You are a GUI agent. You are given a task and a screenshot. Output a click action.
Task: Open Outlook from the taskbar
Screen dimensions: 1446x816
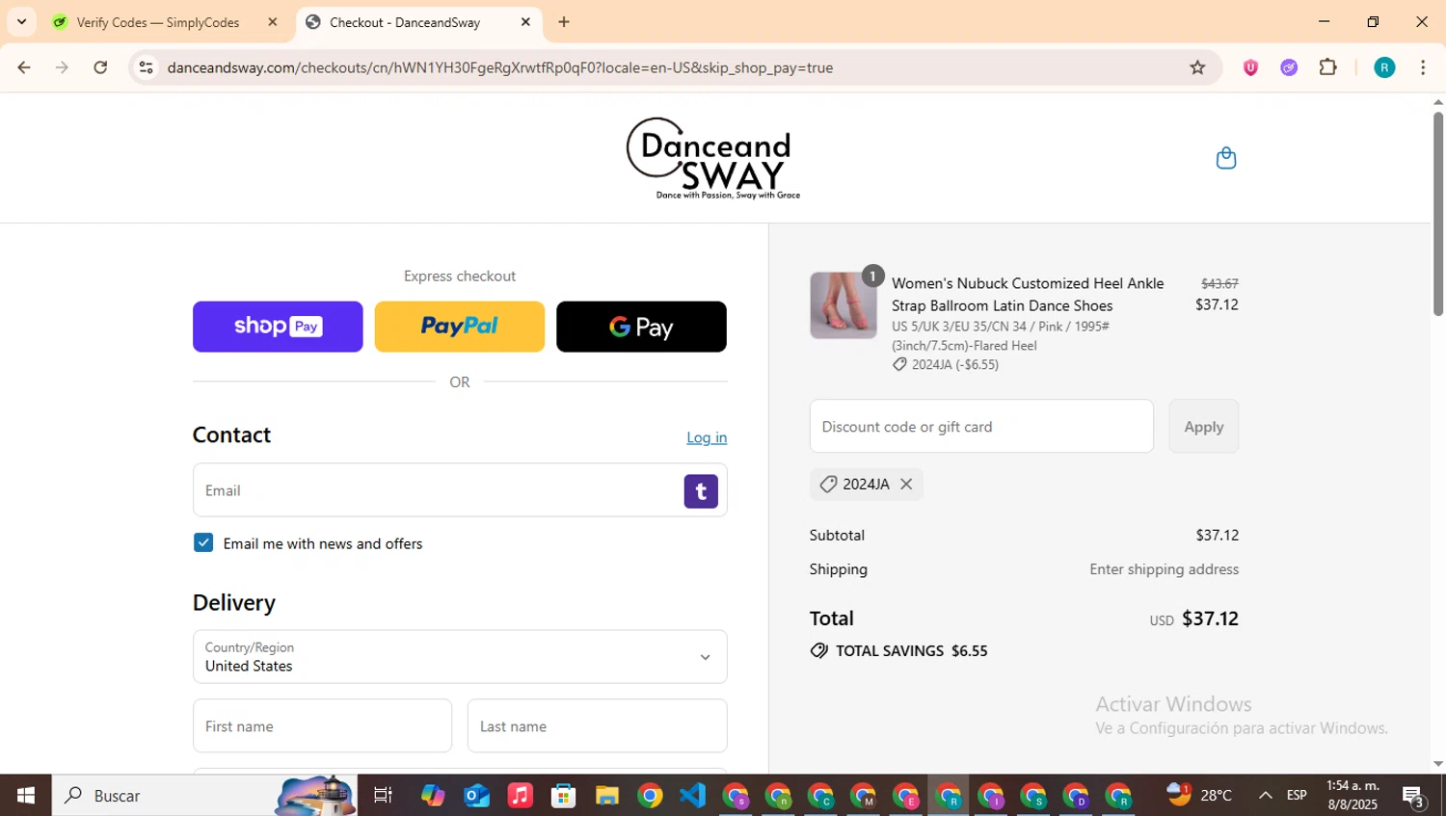point(476,796)
